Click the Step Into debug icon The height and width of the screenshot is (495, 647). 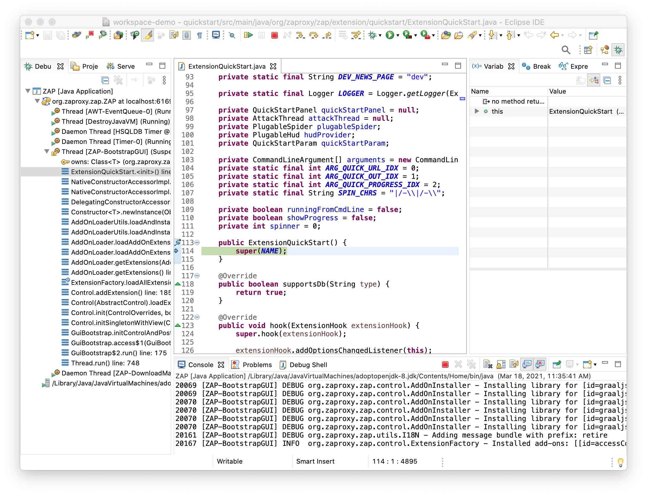pyautogui.click(x=300, y=35)
